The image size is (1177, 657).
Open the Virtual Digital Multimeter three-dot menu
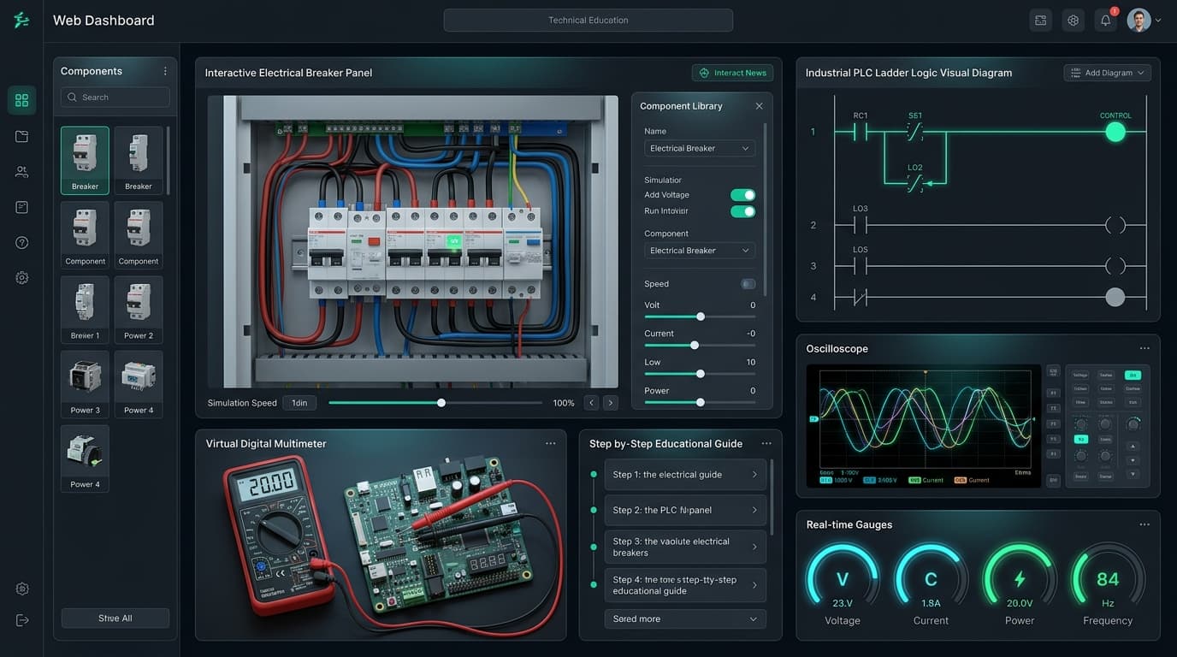click(550, 443)
